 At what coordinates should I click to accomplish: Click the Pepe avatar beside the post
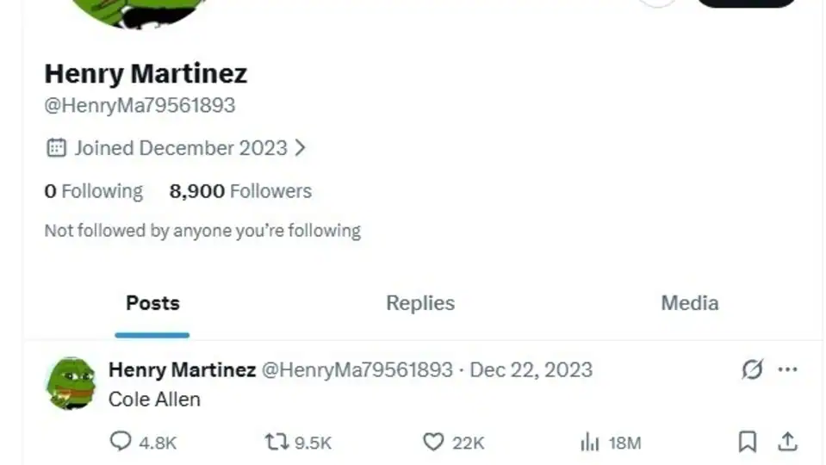click(71, 383)
